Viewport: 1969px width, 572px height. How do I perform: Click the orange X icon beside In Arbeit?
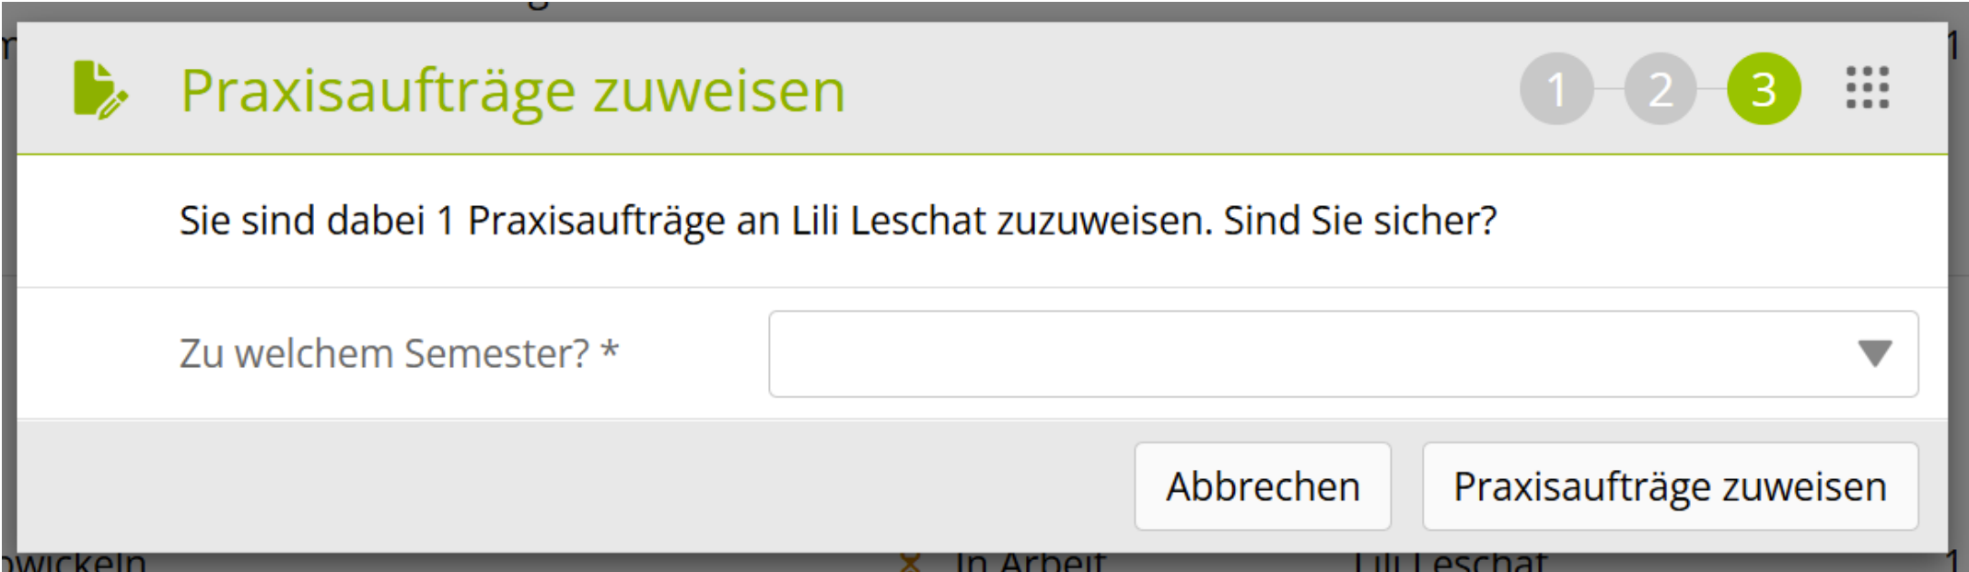pyautogui.click(x=910, y=562)
